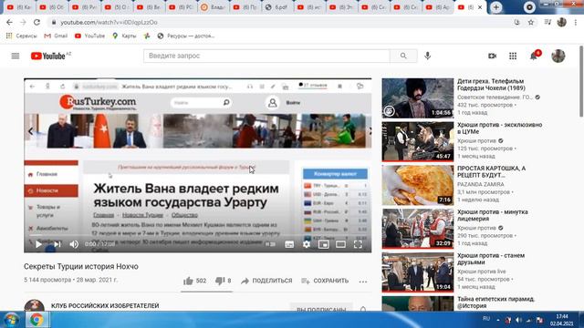Open Тайна египетских пирамид video title
The width and height of the screenshot is (584, 328).
point(495,302)
